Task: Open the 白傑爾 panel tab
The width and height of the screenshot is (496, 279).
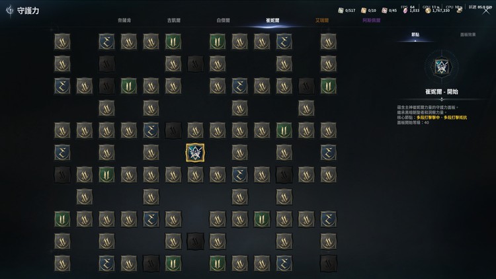Action: coord(223,20)
